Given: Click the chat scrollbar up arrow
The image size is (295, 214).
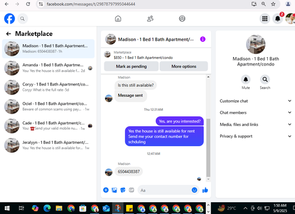Looking at the screenshot, I should pos(208,77).
